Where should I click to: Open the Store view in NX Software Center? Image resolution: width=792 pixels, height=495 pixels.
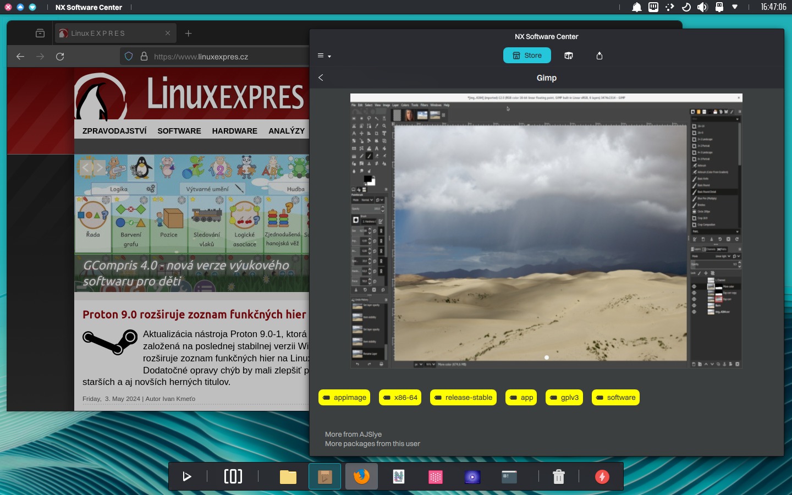tap(527, 56)
